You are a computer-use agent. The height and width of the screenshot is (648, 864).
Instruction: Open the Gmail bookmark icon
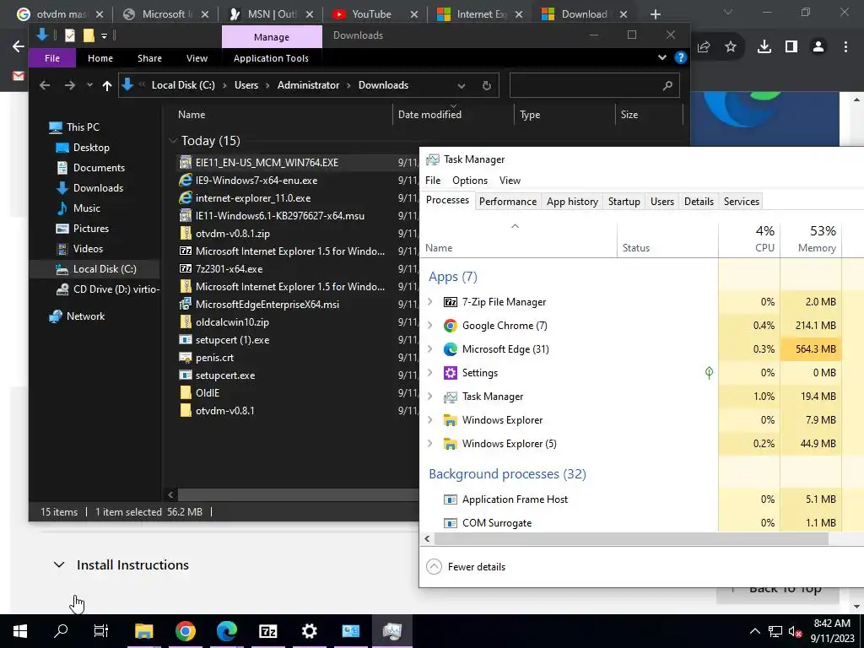click(x=19, y=75)
